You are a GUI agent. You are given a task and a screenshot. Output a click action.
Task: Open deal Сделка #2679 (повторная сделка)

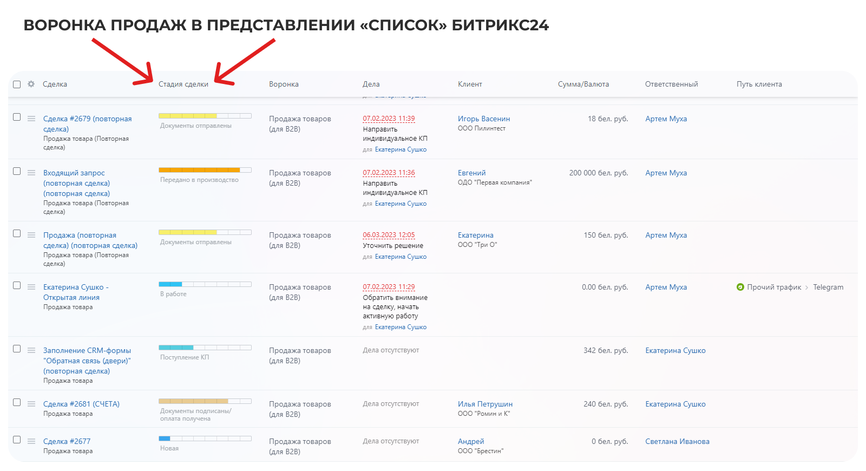(x=87, y=123)
